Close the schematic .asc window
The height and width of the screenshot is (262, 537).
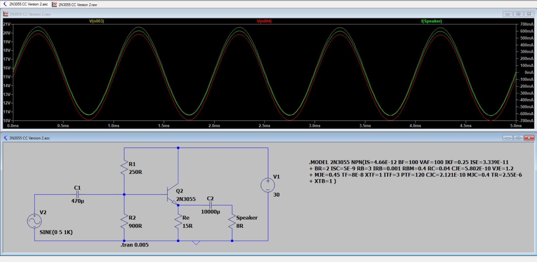coord(529,138)
